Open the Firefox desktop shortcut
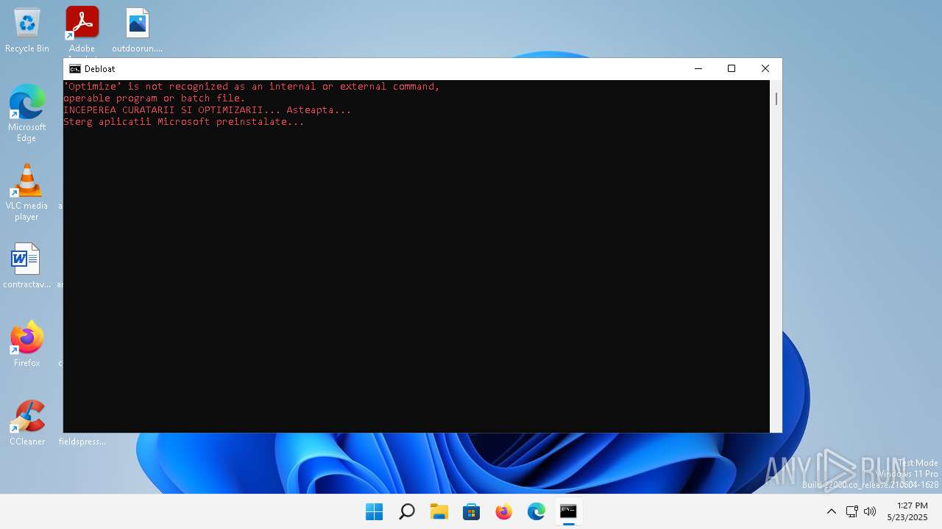942x529 pixels. (x=27, y=344)
